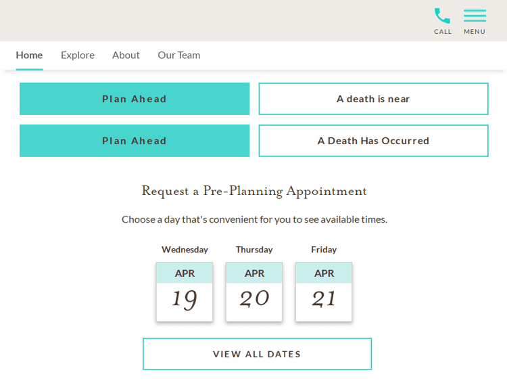
Task: Select the Our Team tab
Action: (179, 55)
